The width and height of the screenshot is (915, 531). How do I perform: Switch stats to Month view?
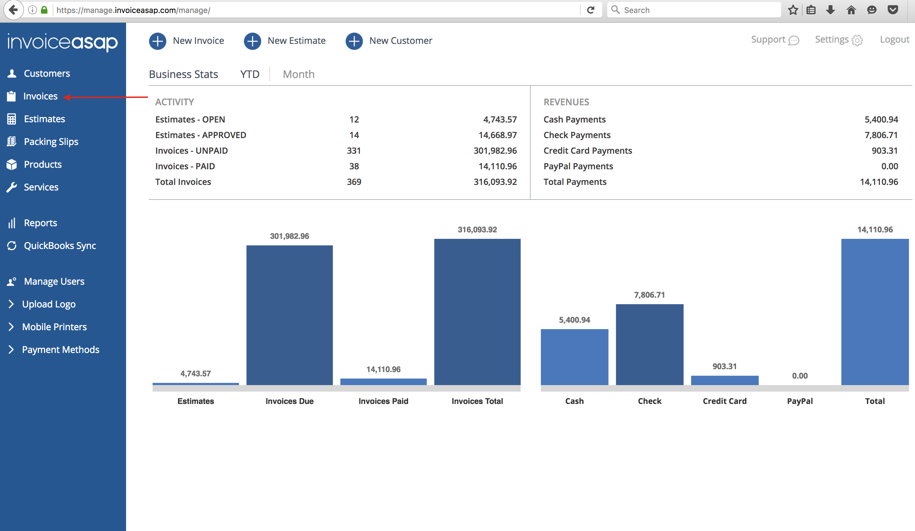pos(299,74)
